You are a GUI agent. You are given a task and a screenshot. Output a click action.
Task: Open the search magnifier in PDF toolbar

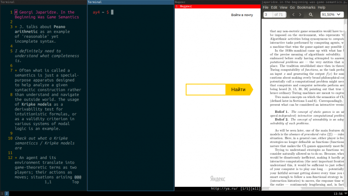[311, 15]
